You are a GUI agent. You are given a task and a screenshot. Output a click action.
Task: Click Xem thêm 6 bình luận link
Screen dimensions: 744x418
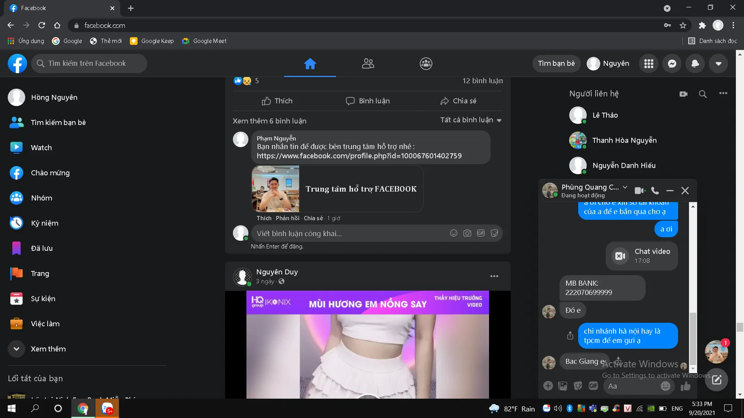tap(269, 121)
